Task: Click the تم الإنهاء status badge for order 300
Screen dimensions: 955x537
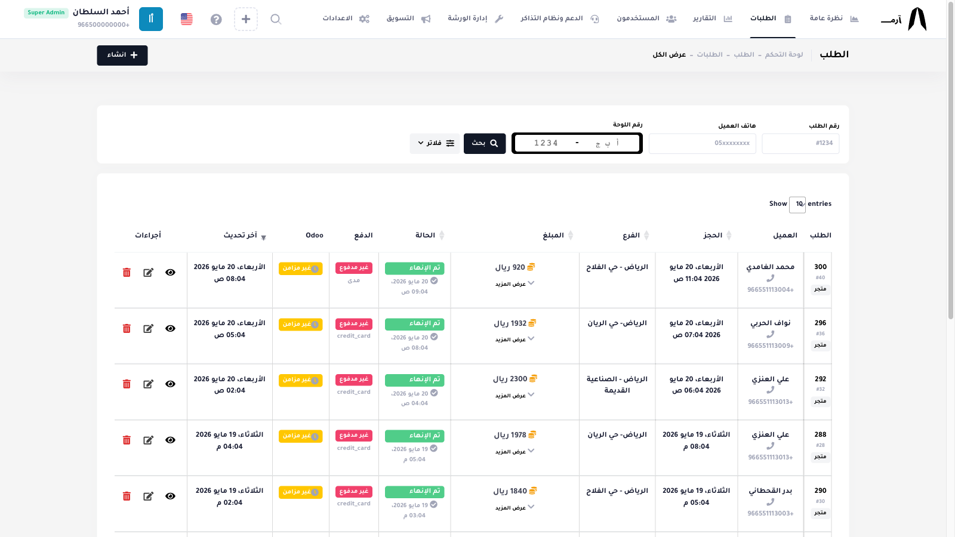Action: pos(415,268)
